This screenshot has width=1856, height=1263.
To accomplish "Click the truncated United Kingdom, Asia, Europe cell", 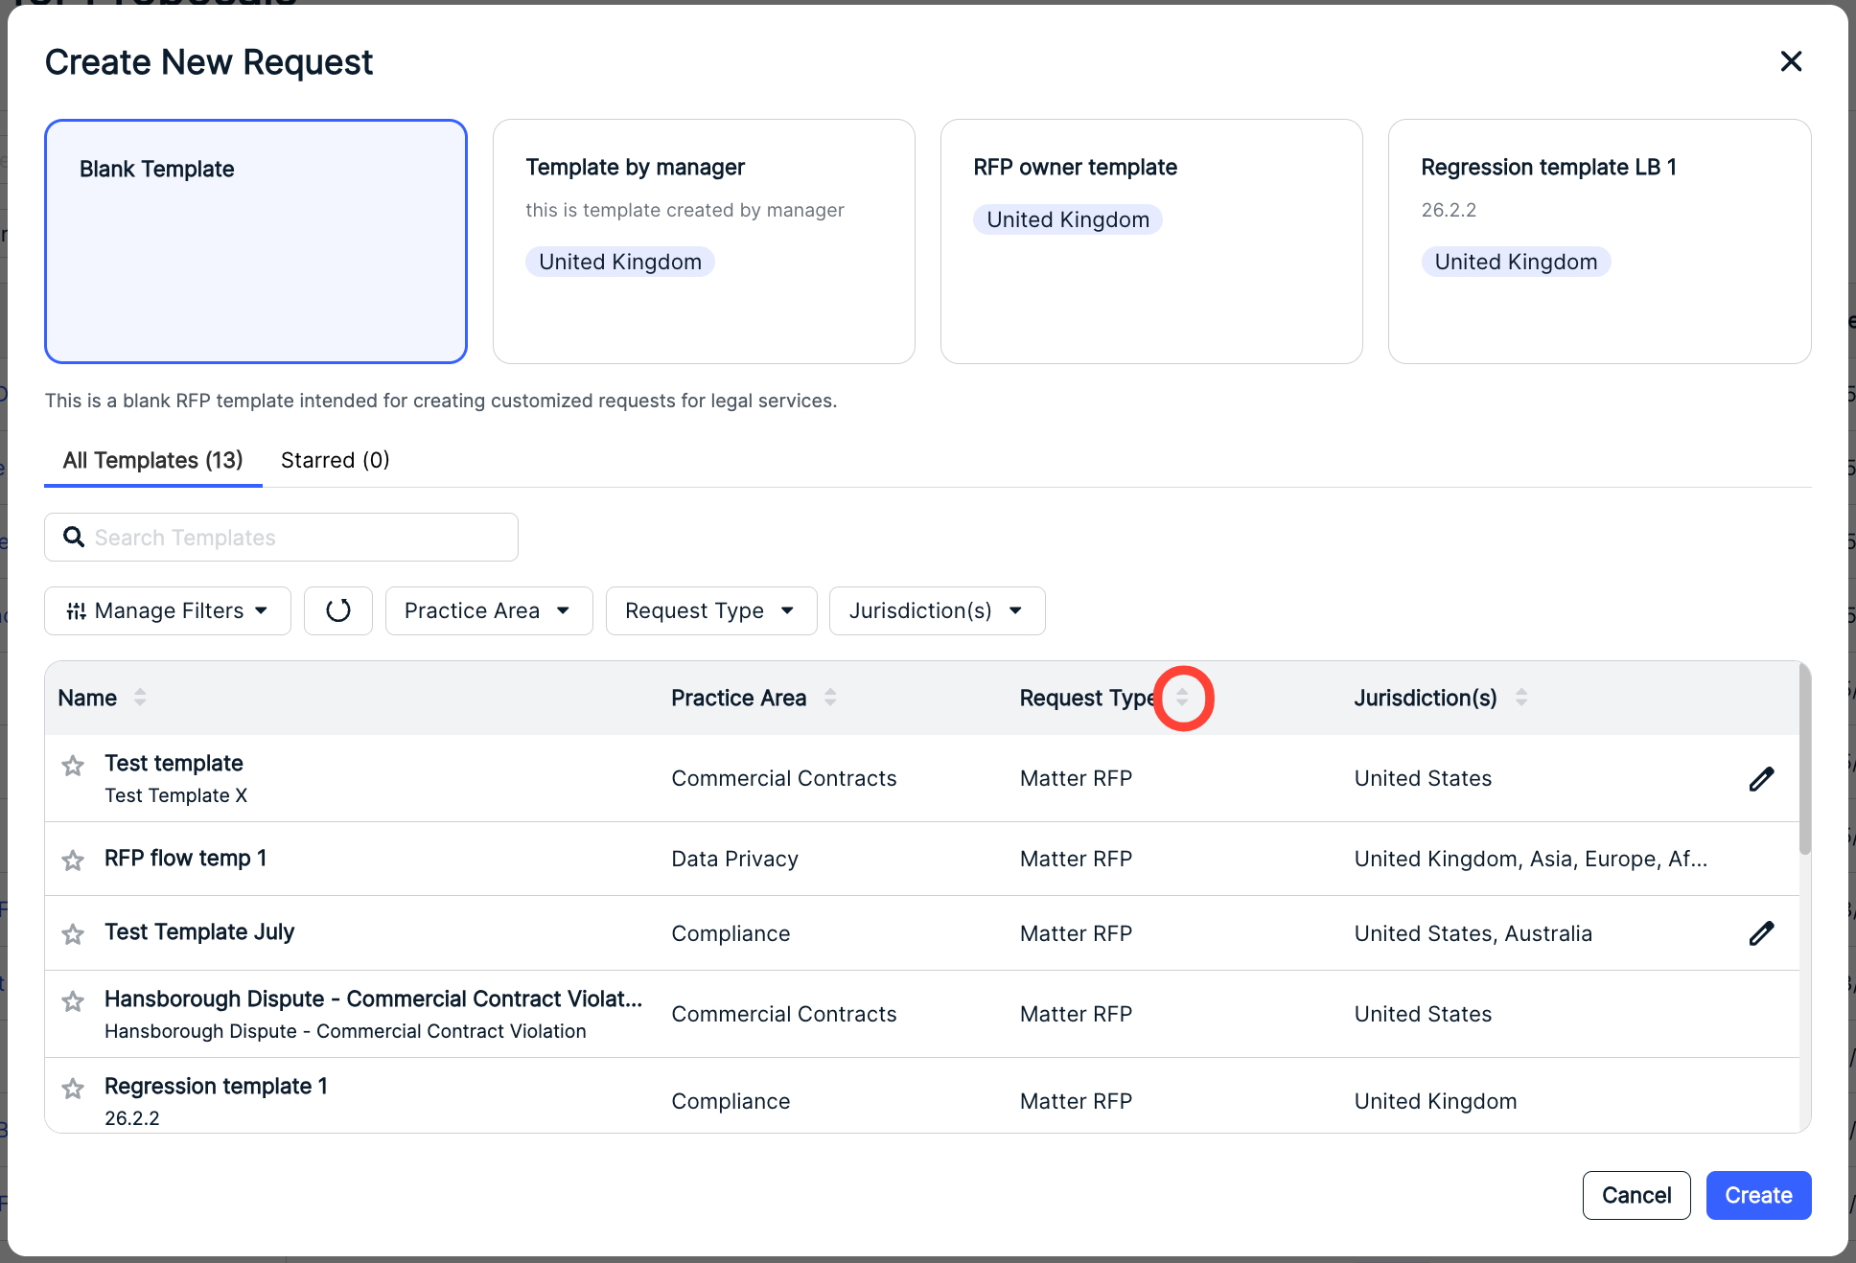I will 1530,859.
